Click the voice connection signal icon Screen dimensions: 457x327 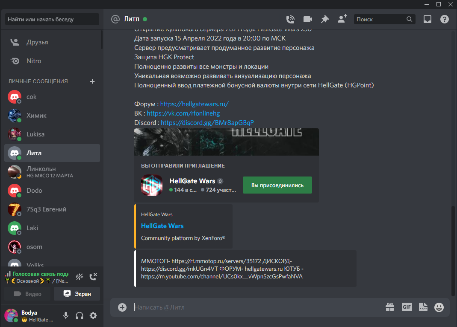pos(8,274)
